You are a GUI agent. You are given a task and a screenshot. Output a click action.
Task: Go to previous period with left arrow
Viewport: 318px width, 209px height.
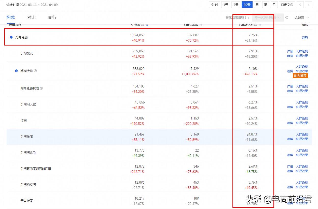300,5
